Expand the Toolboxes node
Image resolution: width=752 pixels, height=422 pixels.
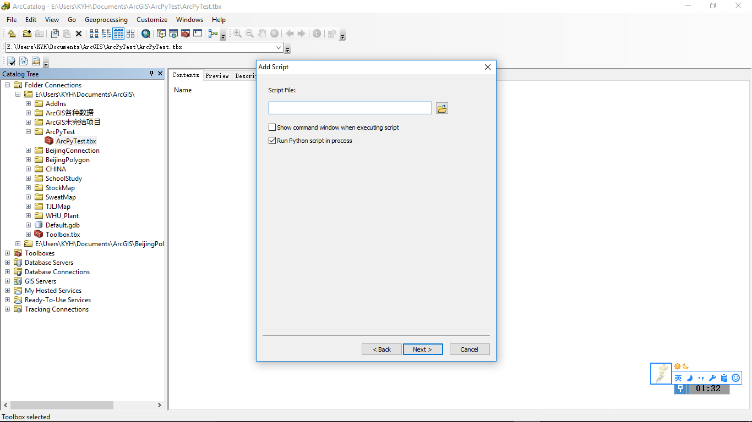pos(8,253)
